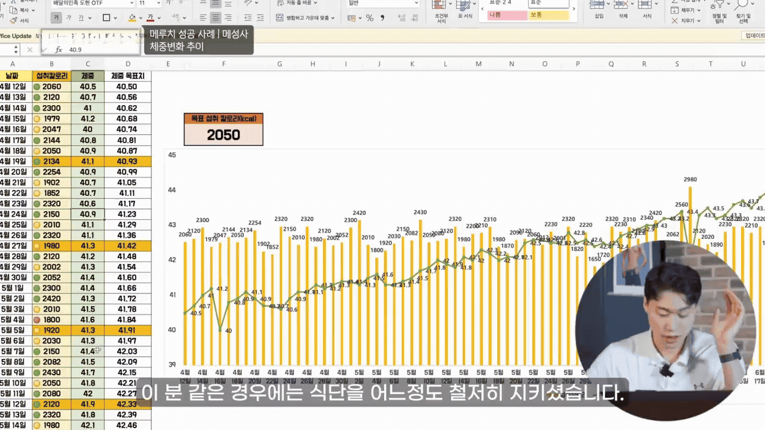
Task: Click the 2980 data label on chart
Action: click(690, 179)
